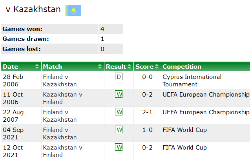Click the W badge for 11 Oct 2006

[119, 94]
